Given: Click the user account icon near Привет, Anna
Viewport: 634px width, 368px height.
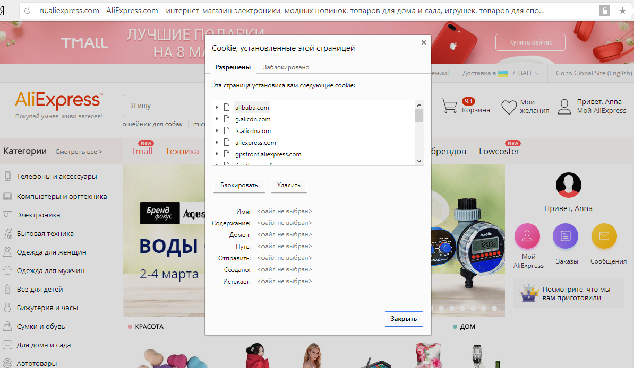Looking at the screenshot, I should click(564, 107).
